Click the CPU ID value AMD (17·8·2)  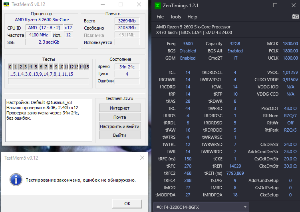44,28
